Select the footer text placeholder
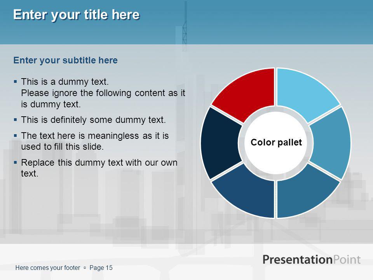 click(x=48, y=268)
